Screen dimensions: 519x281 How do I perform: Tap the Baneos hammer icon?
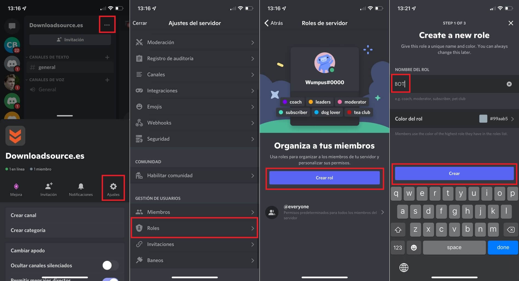point(139,260)
